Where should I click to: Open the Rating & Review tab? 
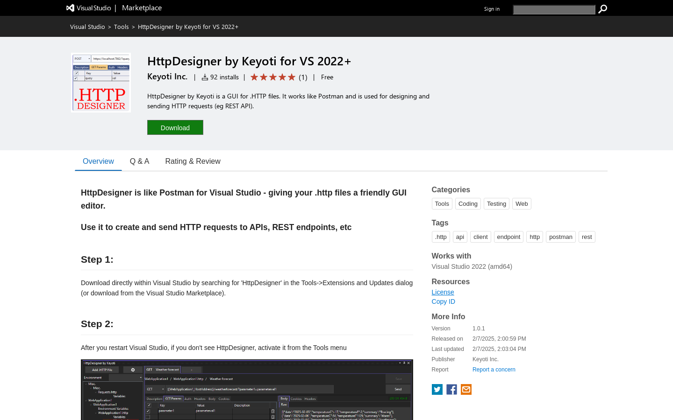coord(193,161)
